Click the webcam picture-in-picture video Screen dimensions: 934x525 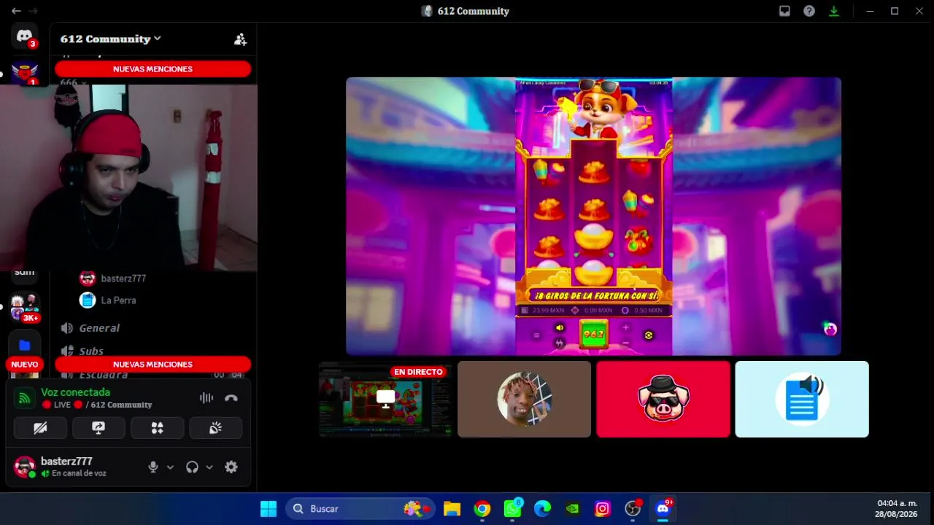128,178
